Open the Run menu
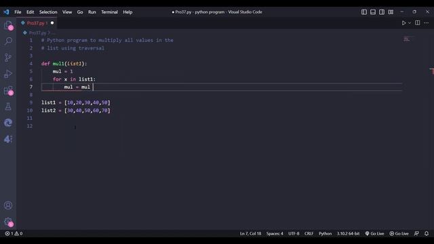The image size is (434, 244). tap(92, 12)
